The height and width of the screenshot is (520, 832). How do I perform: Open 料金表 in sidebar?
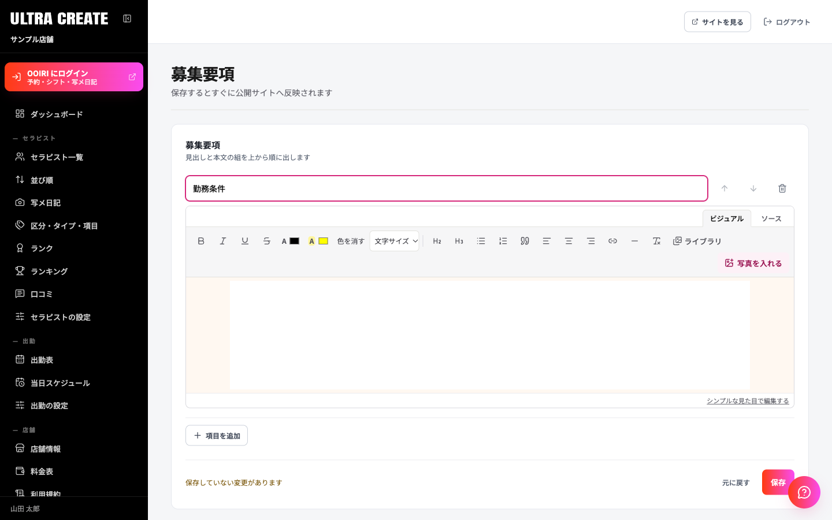(74, 471)
